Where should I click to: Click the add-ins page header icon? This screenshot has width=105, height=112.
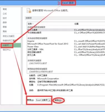tap(29, 10)
